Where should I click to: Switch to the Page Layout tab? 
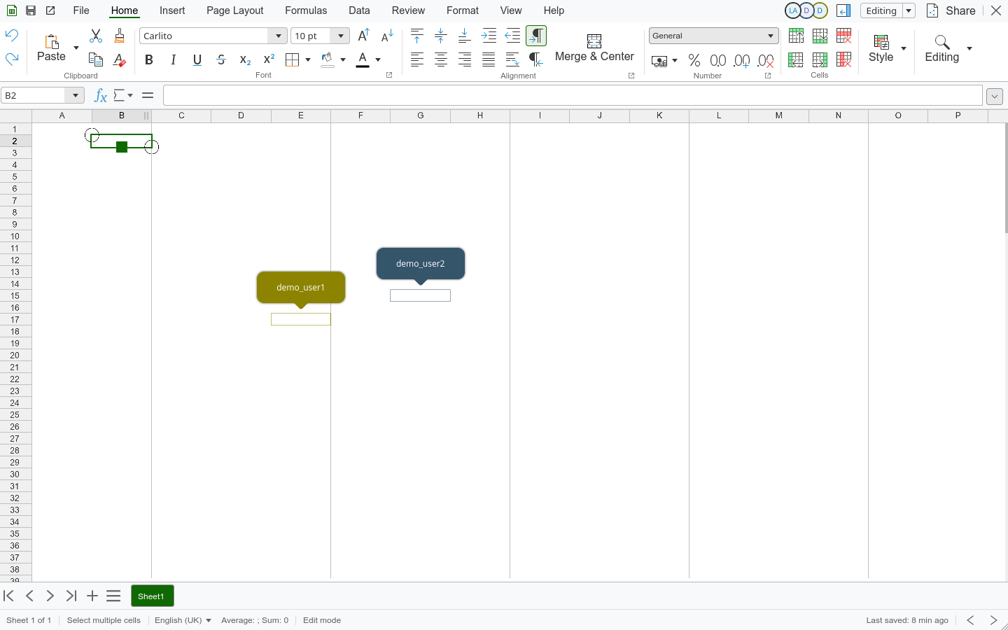pyautogui.click(x=235, y=10)
